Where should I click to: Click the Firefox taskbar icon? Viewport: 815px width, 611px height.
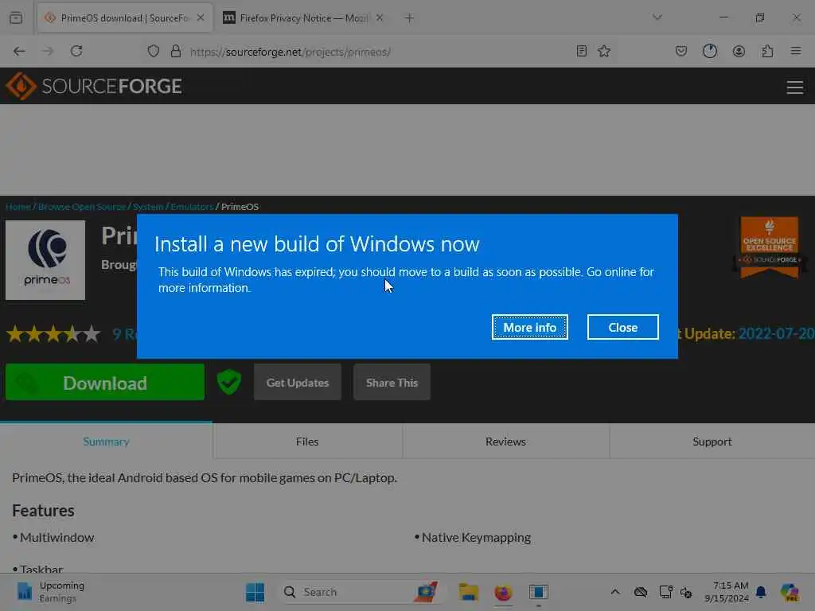point(503,592)
